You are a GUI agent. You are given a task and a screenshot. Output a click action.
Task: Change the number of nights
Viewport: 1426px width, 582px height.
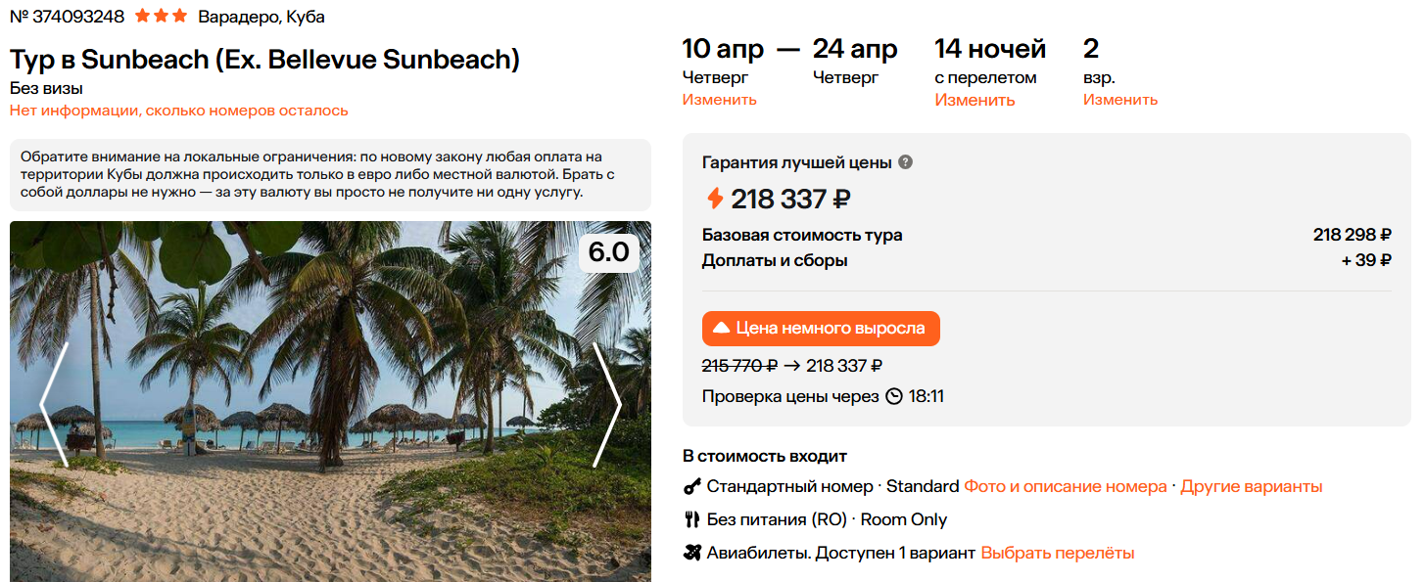coord(974,100)
